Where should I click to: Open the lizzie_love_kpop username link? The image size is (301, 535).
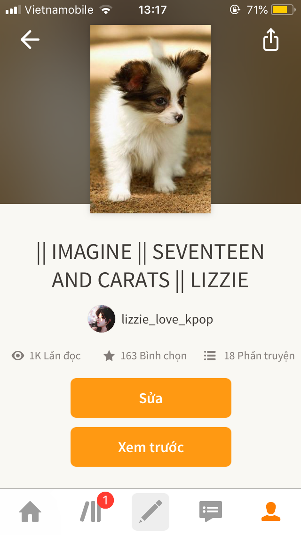tap(167, 319)
